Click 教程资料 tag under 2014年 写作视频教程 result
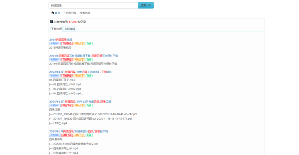The height and width of the screenshot is (155, 299). pos(55,60)
